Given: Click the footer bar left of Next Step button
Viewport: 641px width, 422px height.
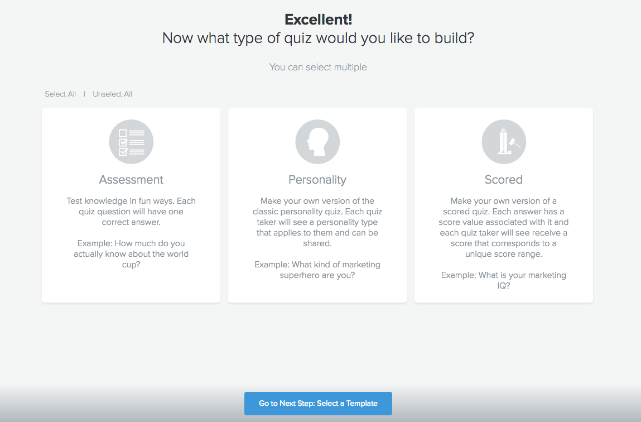Looking at the screenshot, I should (123, 404).
